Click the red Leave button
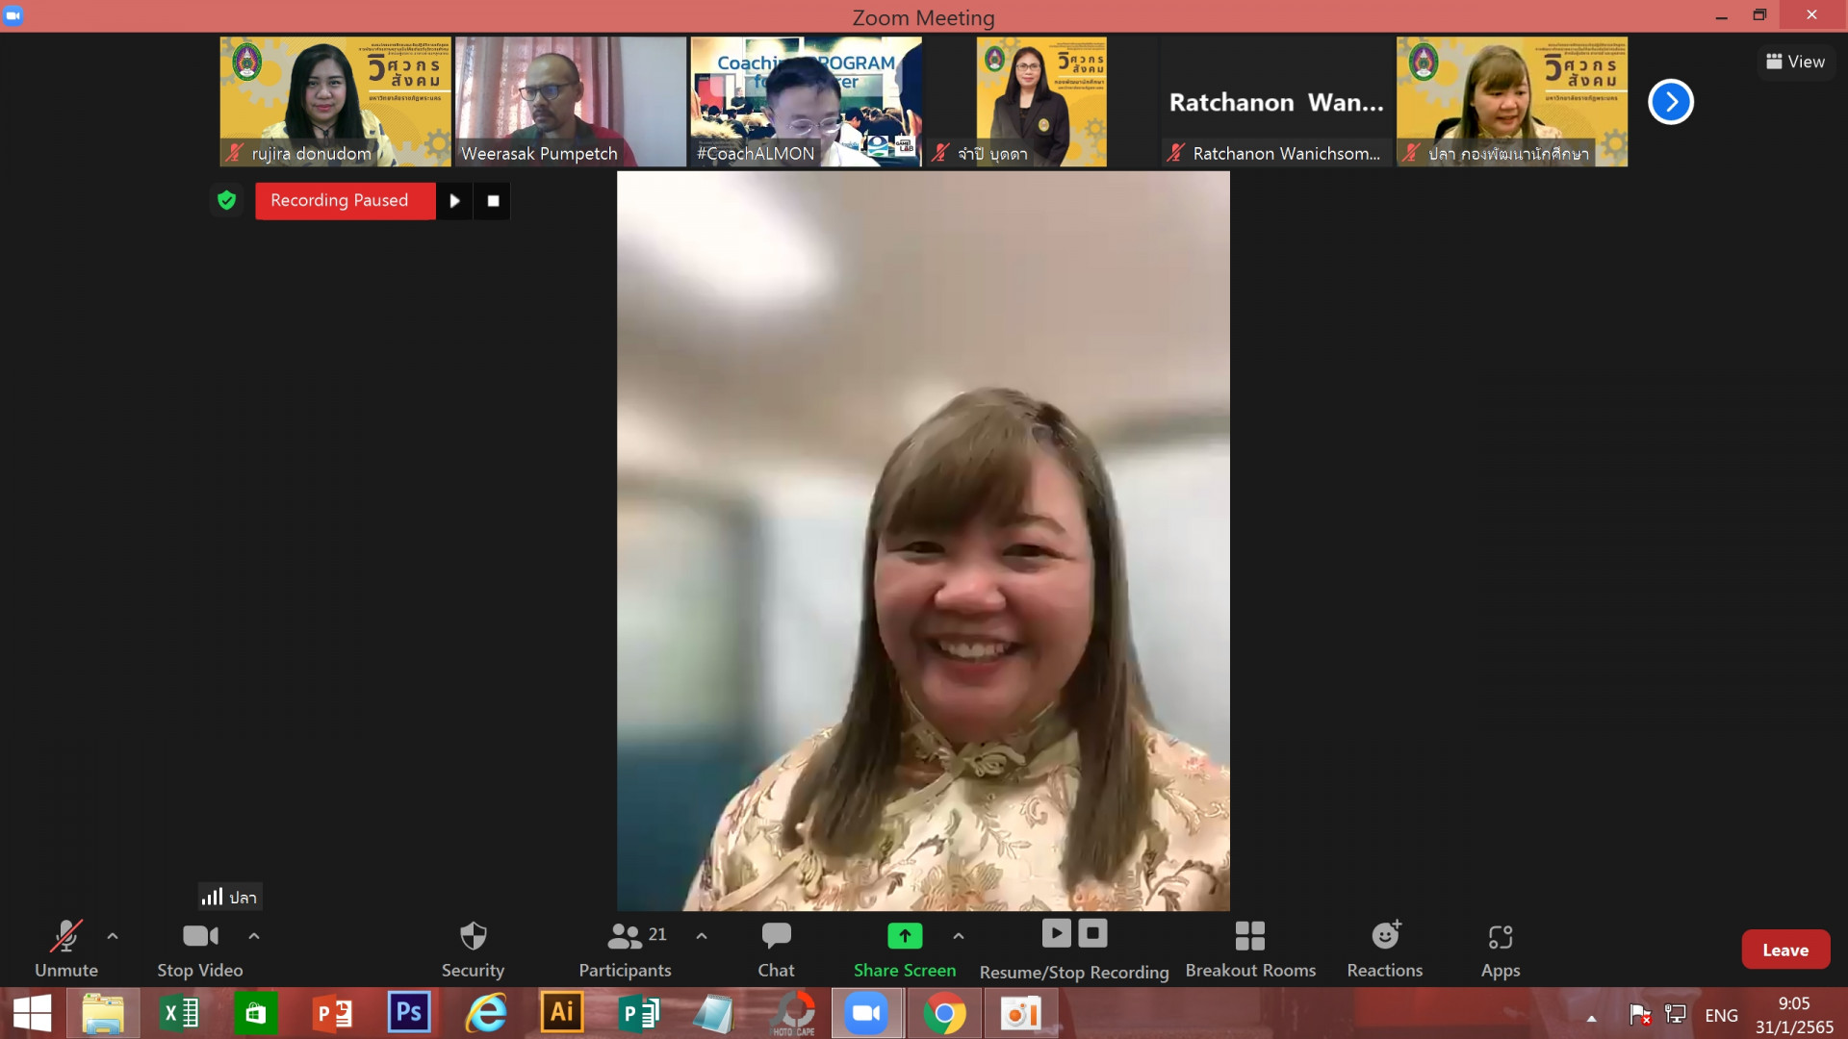 click(x=1784, y=950)
